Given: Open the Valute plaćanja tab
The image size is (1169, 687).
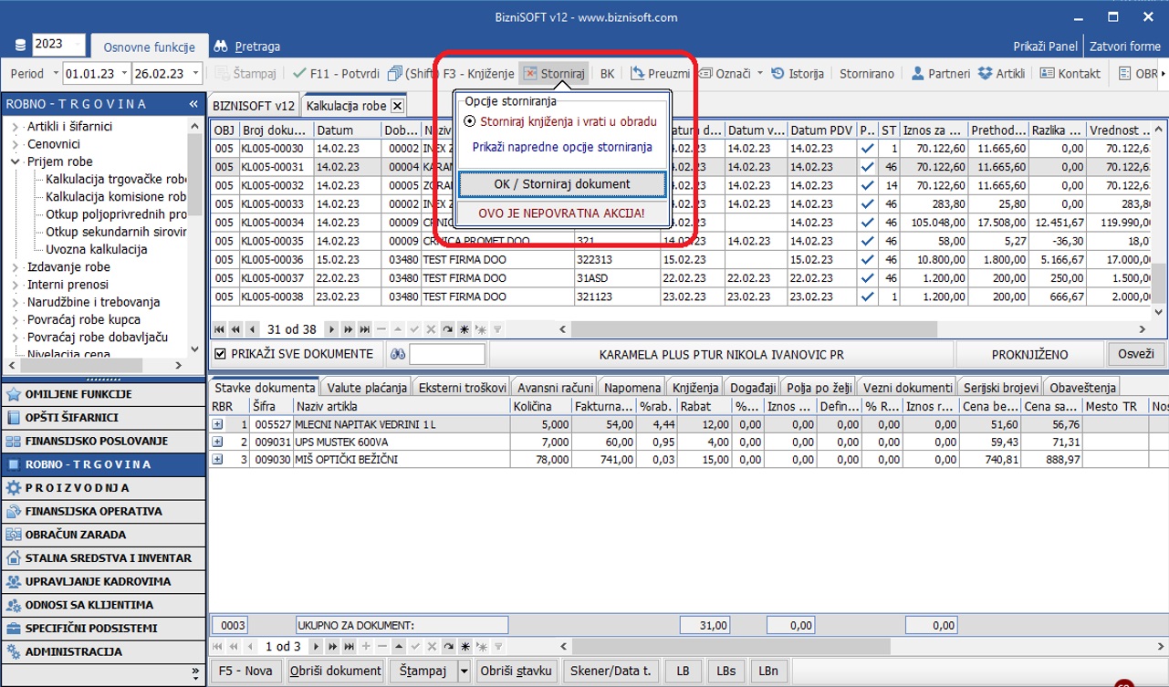Looking at the screenshot, I should (x=365, y=388).
